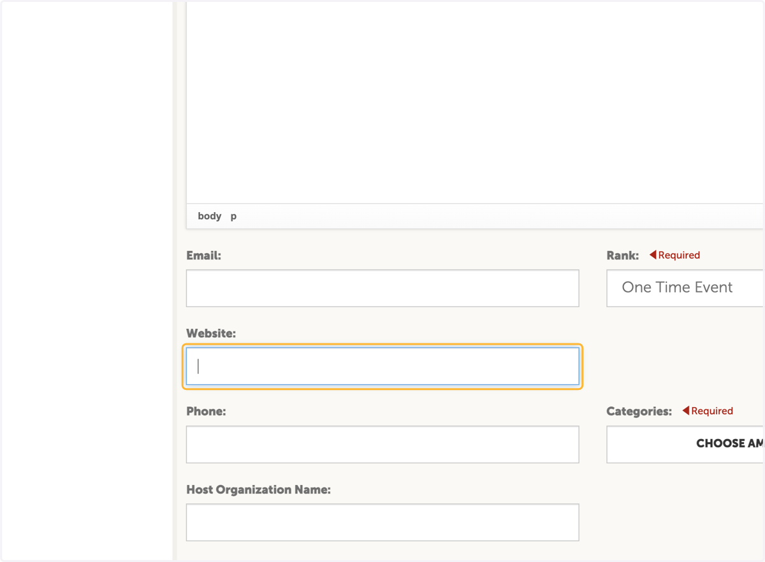Click the body element path in editor footer
This screenshot has width=765, height=562.
210,216
